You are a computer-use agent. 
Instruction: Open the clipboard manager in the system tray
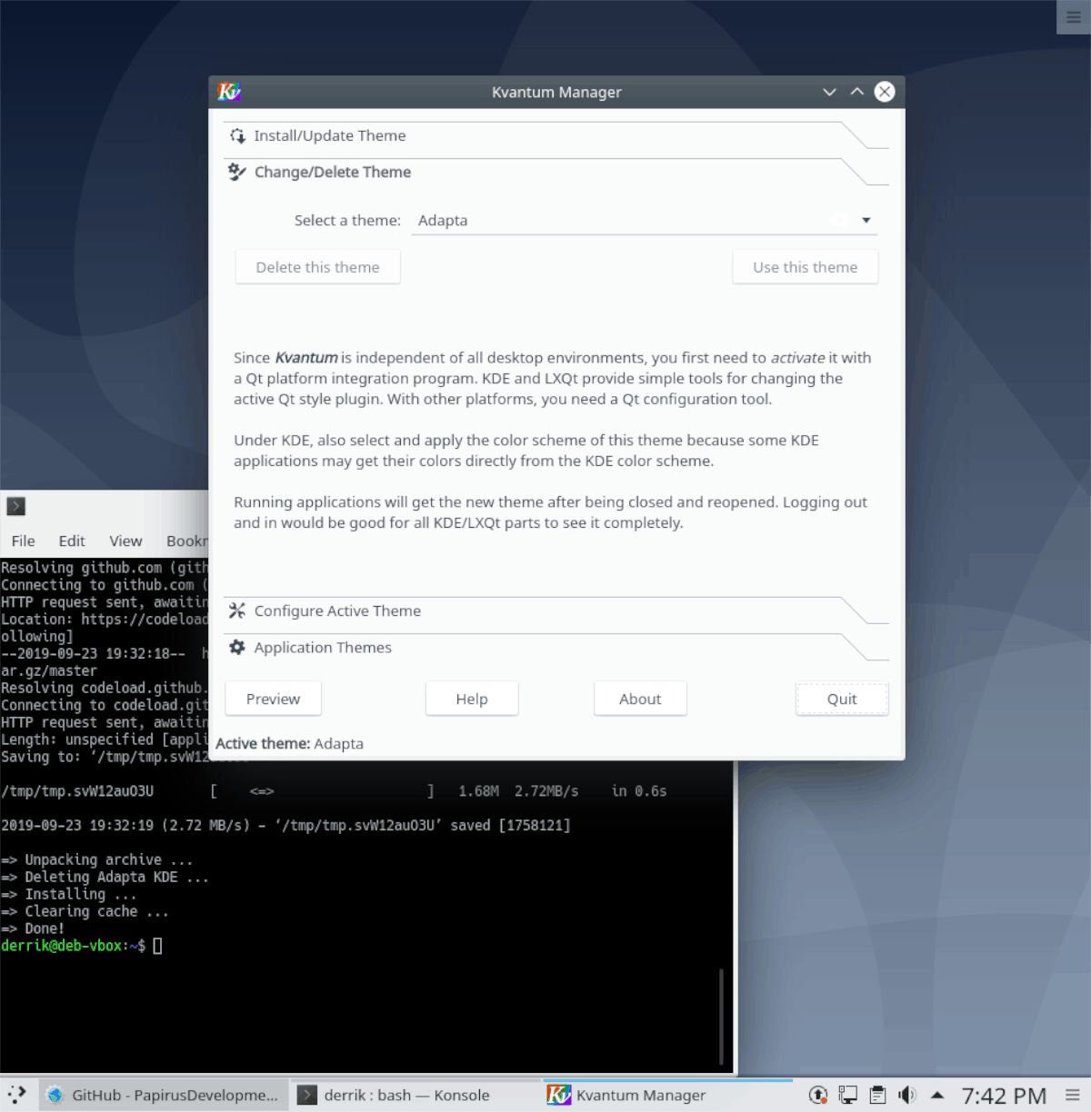878,1096
